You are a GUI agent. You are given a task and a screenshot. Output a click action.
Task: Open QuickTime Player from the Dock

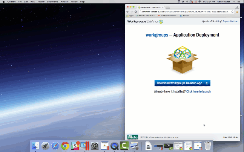point(115,146)
